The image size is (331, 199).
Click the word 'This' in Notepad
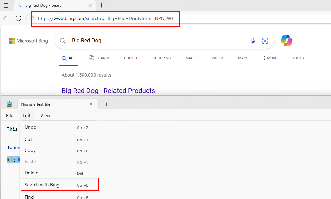pyautogui.click(x=12, y=129)
